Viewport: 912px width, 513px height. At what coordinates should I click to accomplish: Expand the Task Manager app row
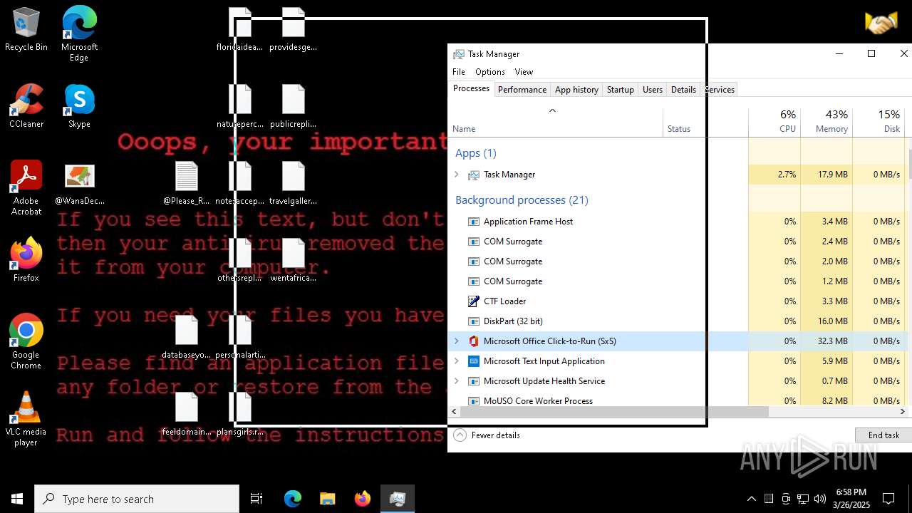(457, 175)
